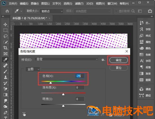Open the 滤镜(T) menu
Screen dimensions: 155x119
click(79, 4)
